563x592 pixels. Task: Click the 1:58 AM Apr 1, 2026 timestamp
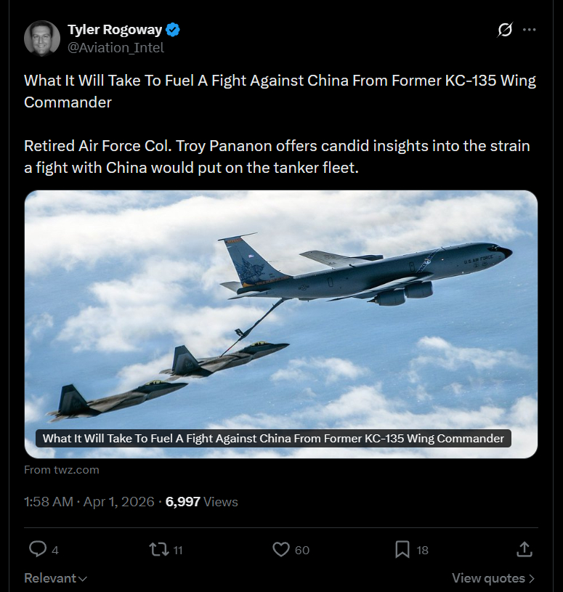tap(89, 502)
